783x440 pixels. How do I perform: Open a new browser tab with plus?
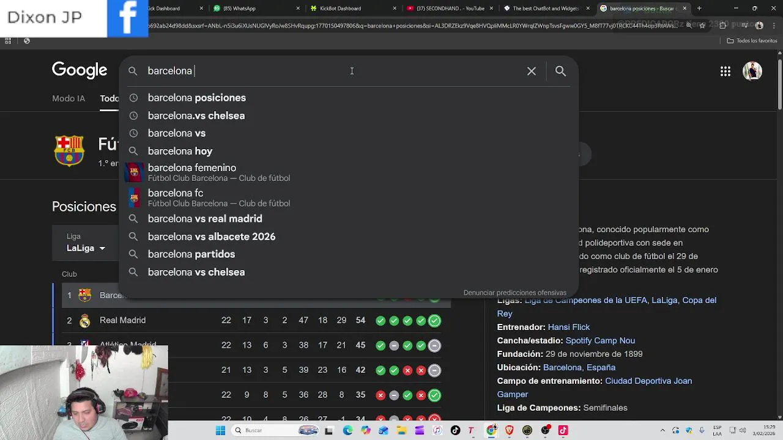pos(699,9)
